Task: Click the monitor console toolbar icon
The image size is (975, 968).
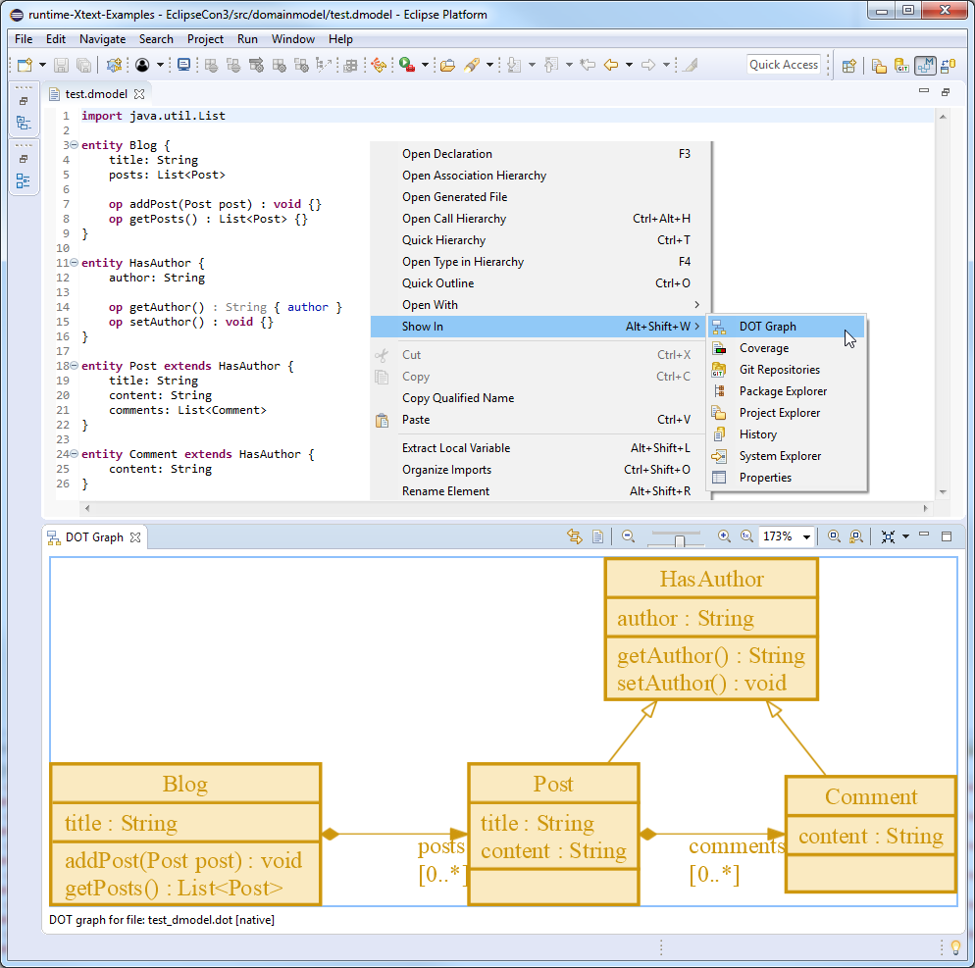Action: [x=184, y=65]
